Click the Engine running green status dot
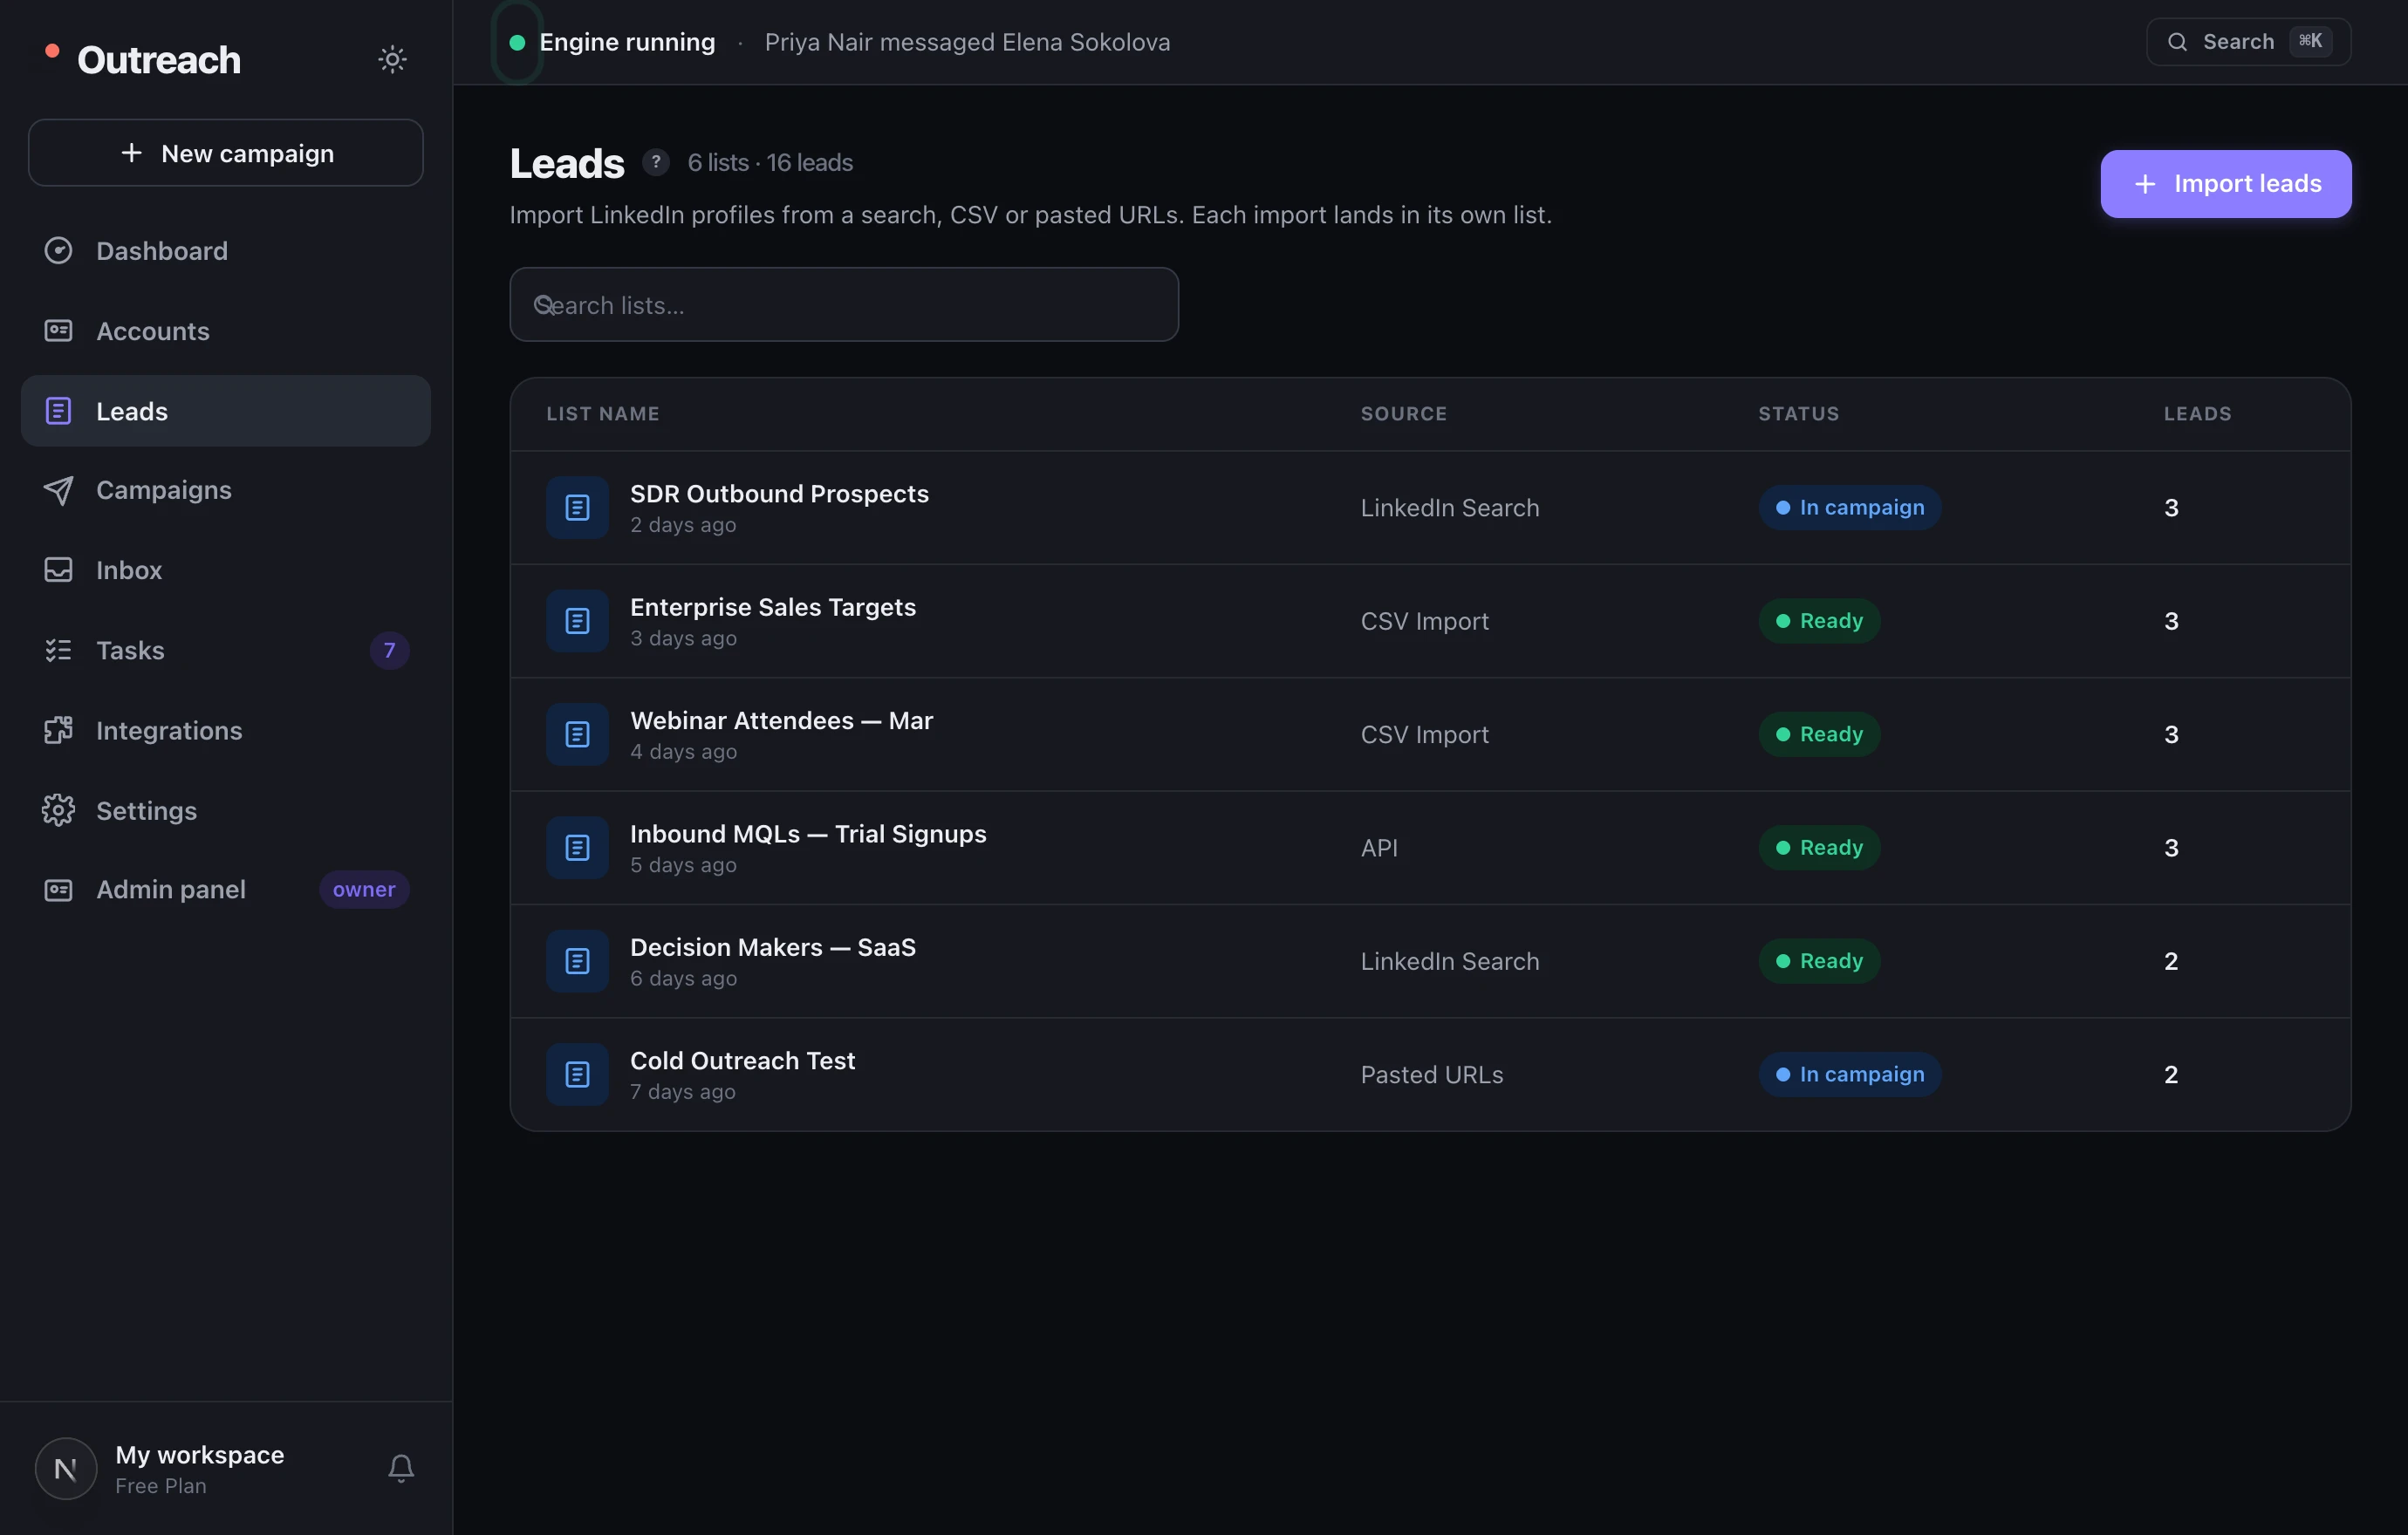Viewport: 2408px width, 1535px height. tap(517, 42)
